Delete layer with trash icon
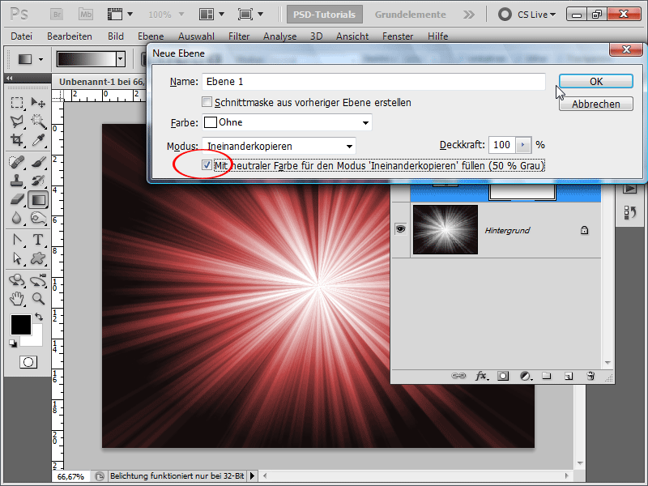 coord(590,376)
